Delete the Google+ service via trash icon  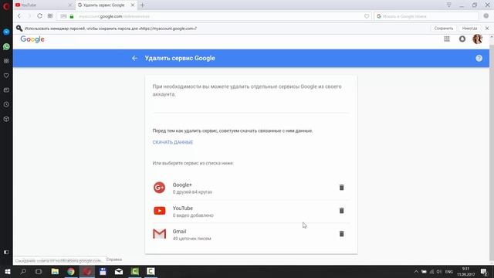pos(341,187)
